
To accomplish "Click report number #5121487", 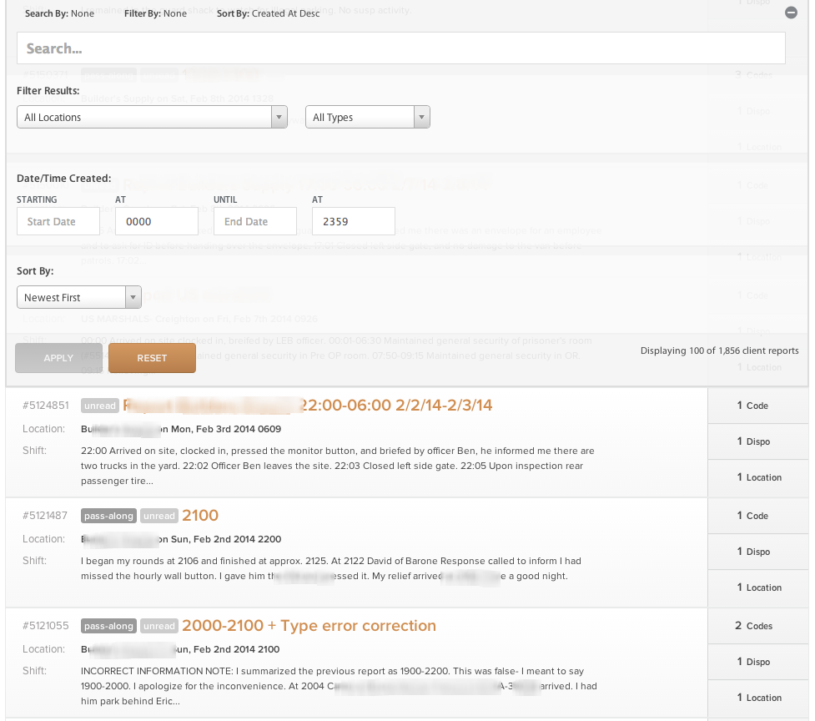I will 45,516.
